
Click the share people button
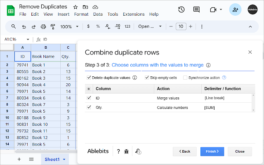click(x=236, y=9)
